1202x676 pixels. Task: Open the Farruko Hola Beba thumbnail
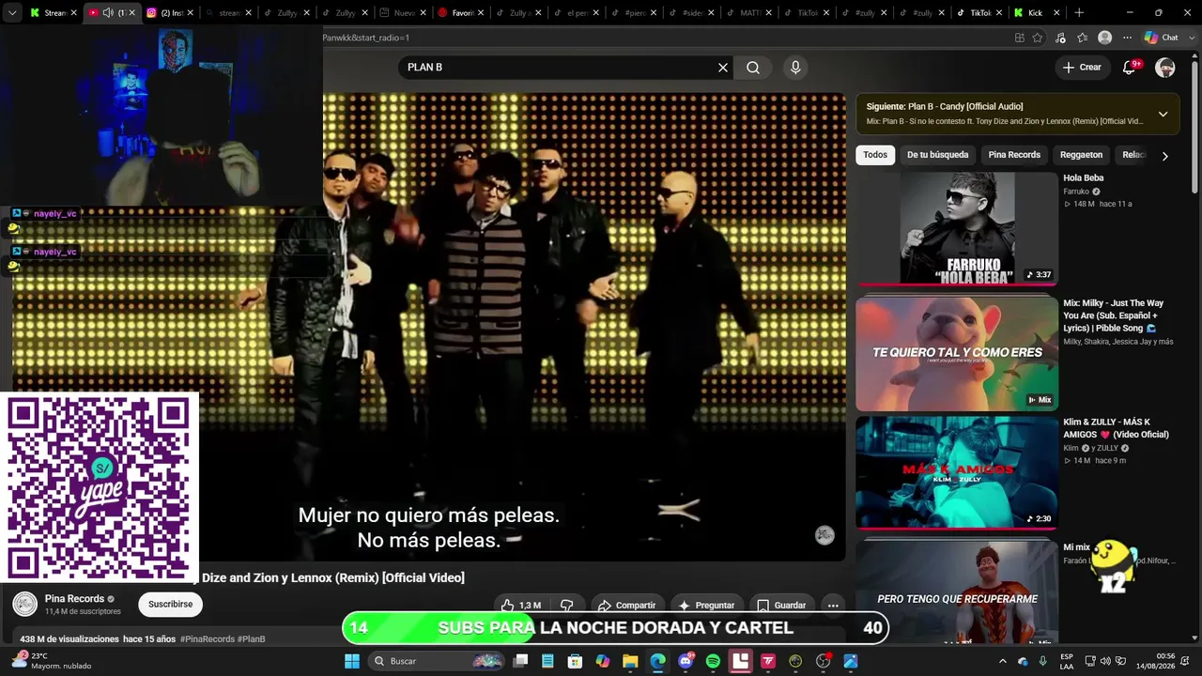957,228
